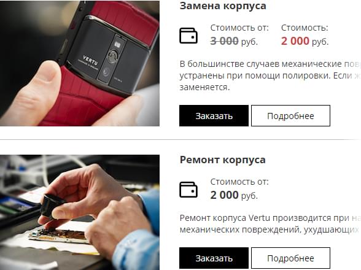This screenshot has width=361, height=270.
Task: Open the technician repairing phone photo
Action: pyautogui.click(x=80, y=212)
